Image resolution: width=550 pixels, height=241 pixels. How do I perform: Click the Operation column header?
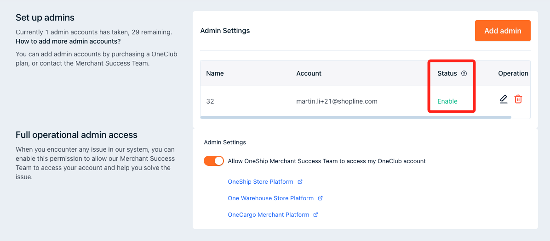[x=513, y=73]
